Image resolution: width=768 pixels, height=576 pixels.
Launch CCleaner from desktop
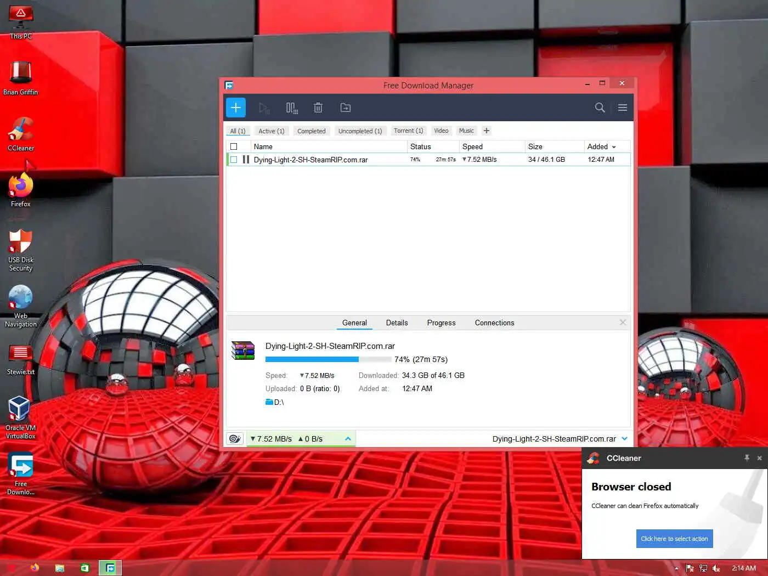point(21,134)
